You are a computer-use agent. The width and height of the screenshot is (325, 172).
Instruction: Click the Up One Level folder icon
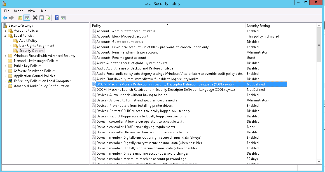click(20, 18)
